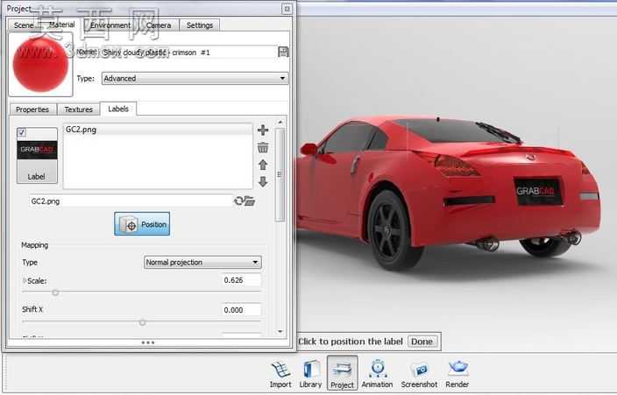Move label up with arrow icon
Image resolution: width=617 pixels, height=395 pixels.
263,165
